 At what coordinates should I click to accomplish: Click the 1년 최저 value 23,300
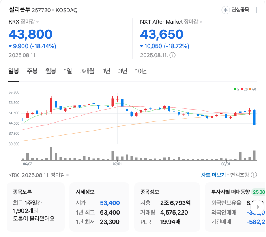(110, 222)
